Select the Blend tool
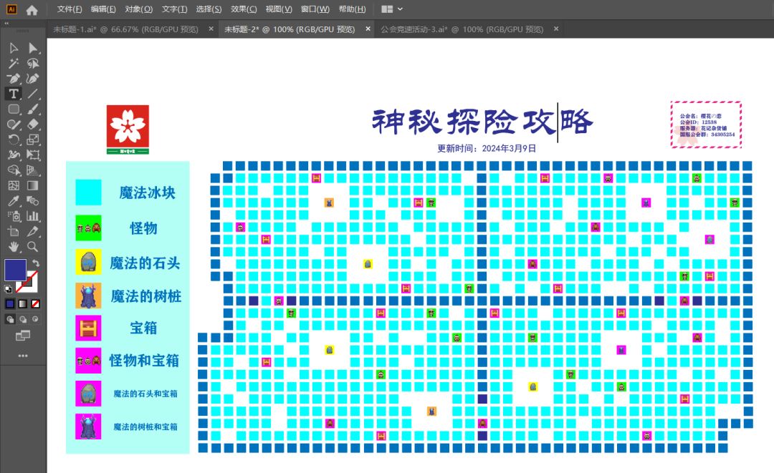Viewport: 774px width, 473px height. [32, 200]
